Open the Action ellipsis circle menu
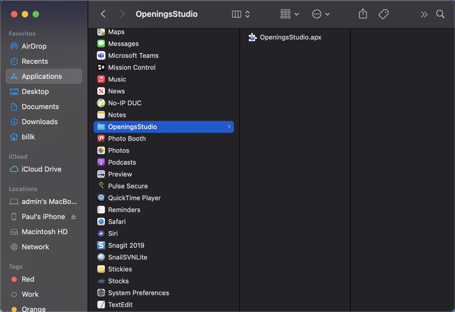This screenshot has height=312, width=455. point(317,14)
